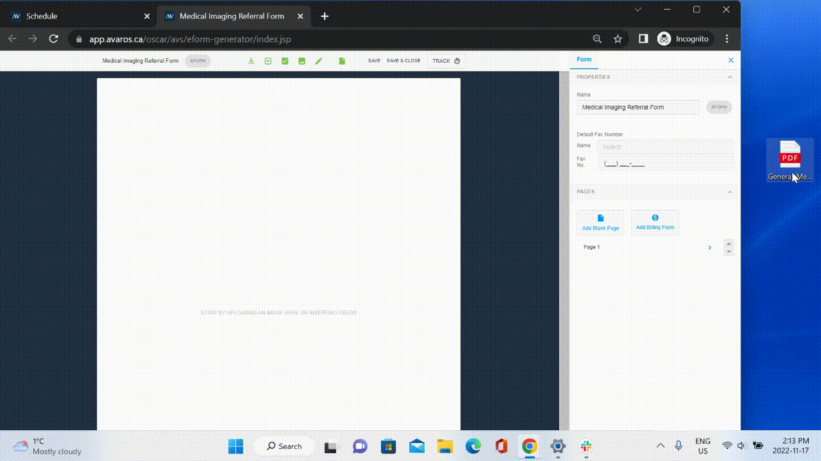Screen dimensions: 821x461
Task: Click ENG US language indicator
Action: click(703, 446)
